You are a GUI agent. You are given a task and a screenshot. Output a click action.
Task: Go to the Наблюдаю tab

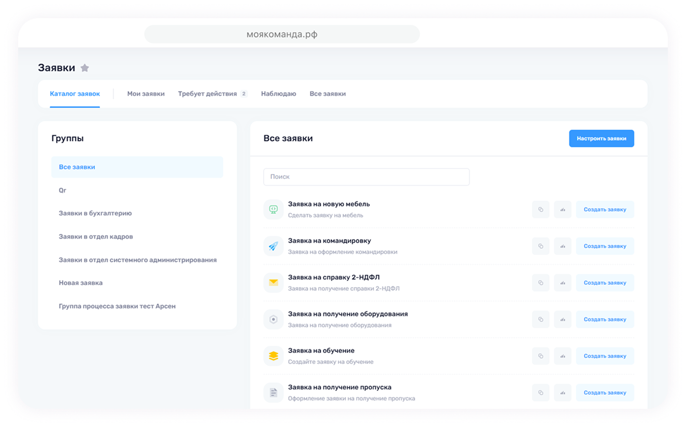coord(278,94)
